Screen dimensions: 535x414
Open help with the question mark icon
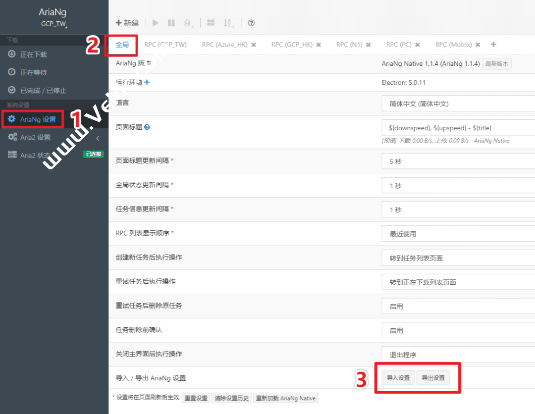click(x=251, y=23)
